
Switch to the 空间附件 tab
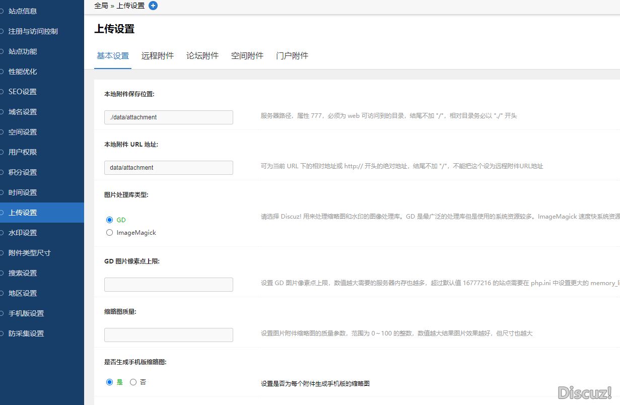coord(247,56)
